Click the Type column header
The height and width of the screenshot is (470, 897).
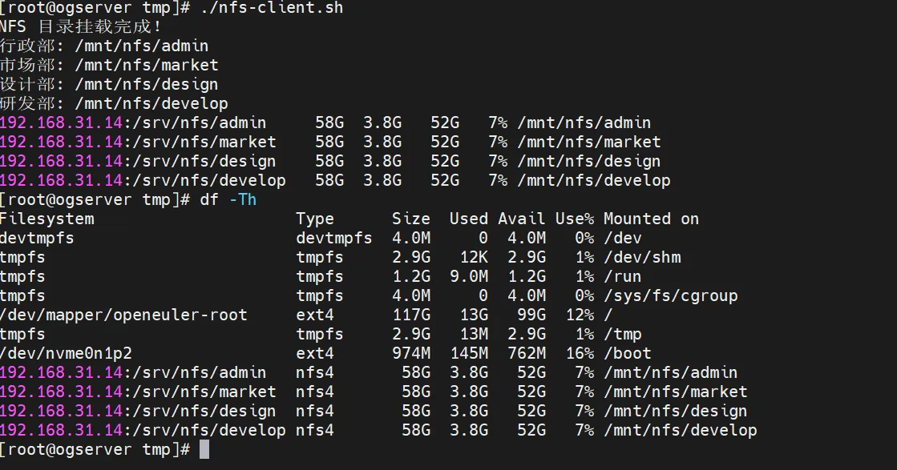(x=315, y=219)
